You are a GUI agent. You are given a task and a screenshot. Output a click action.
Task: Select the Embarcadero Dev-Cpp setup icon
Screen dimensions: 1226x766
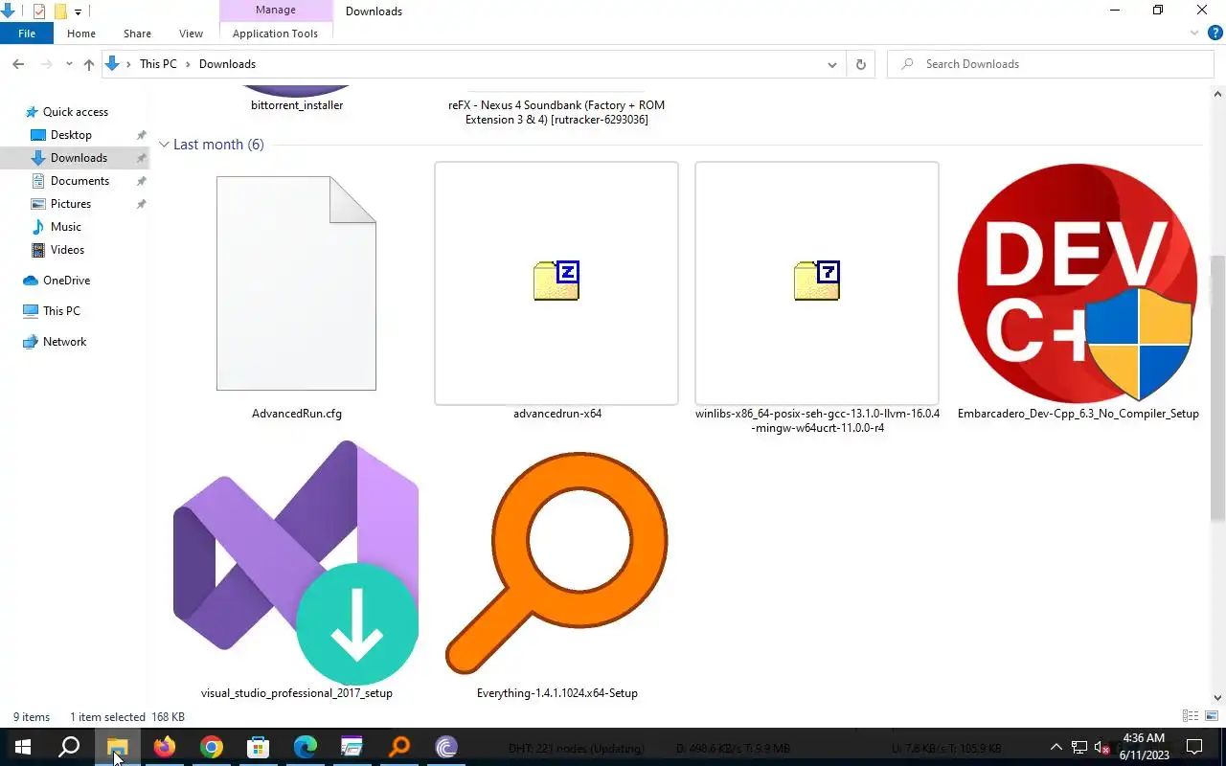1078,283
